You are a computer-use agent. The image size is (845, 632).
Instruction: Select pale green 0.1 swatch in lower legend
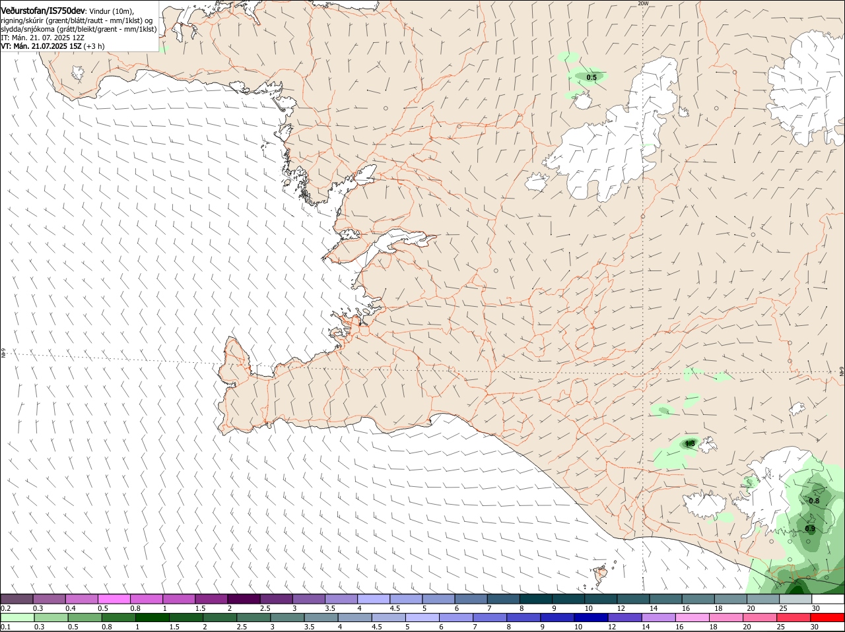[x=17, y=618]
